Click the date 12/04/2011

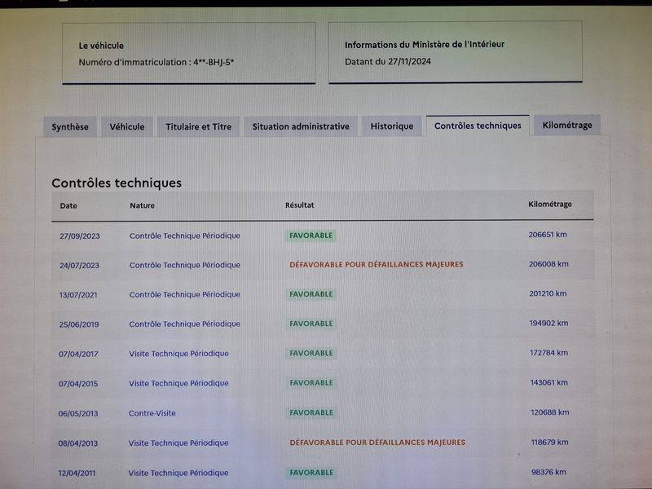tap(77, 474)
